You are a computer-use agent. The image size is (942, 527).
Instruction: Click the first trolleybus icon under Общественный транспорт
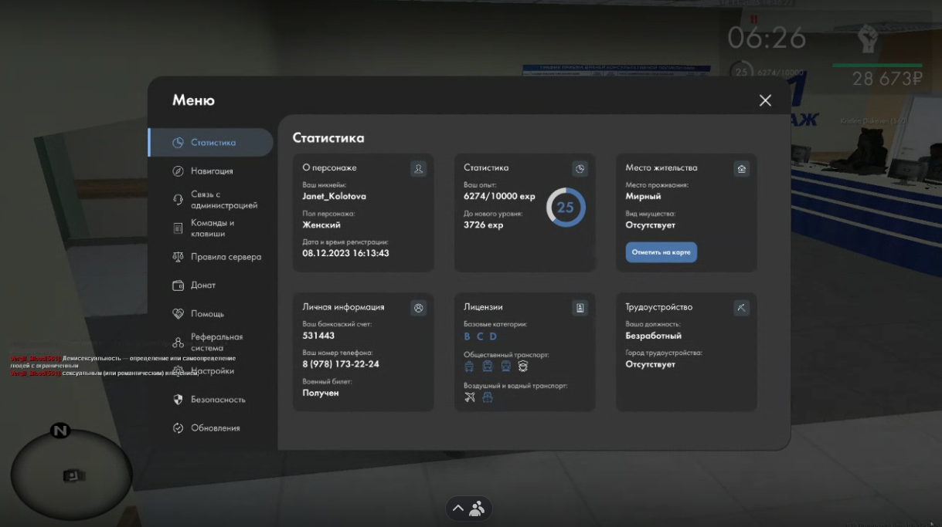tap(469, 367)
